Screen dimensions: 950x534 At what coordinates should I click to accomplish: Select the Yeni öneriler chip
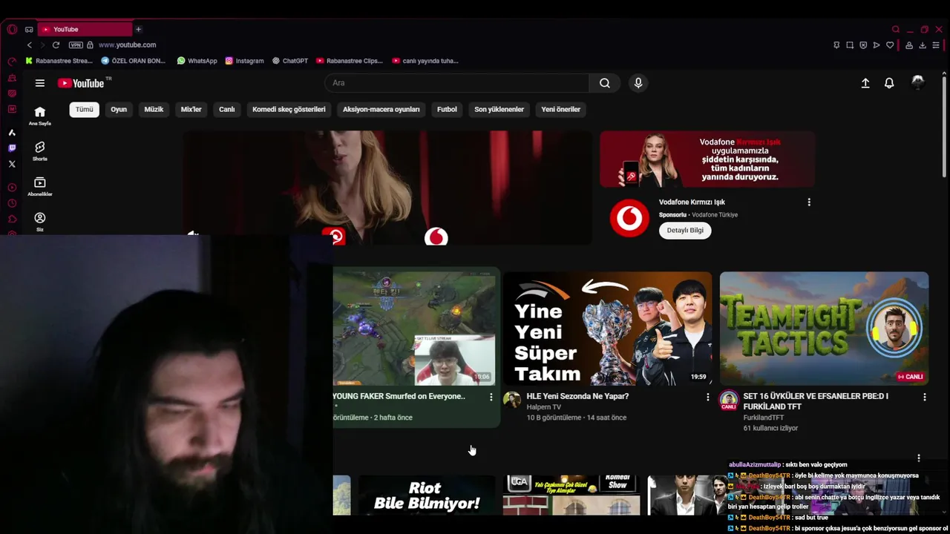click(x=561, y=109)
